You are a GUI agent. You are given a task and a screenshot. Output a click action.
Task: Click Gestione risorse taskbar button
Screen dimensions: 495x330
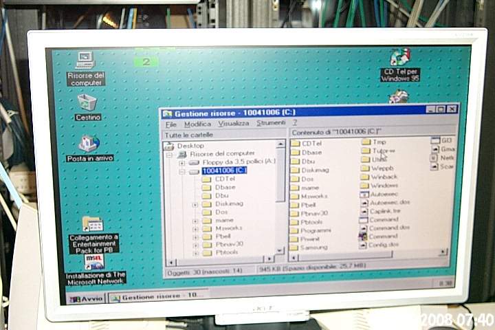click(x=158, y=297)
